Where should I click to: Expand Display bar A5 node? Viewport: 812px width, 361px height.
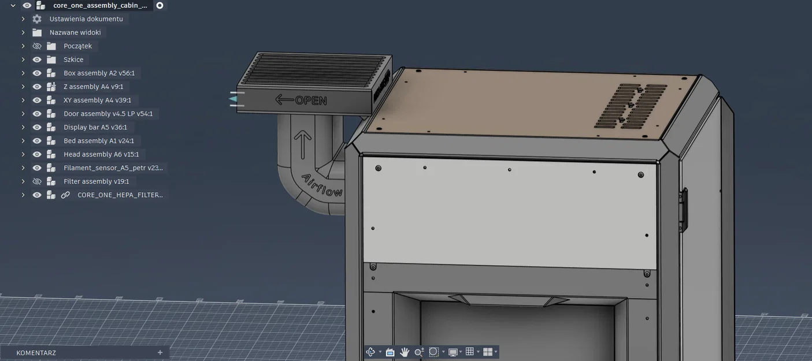pos(23,127)
